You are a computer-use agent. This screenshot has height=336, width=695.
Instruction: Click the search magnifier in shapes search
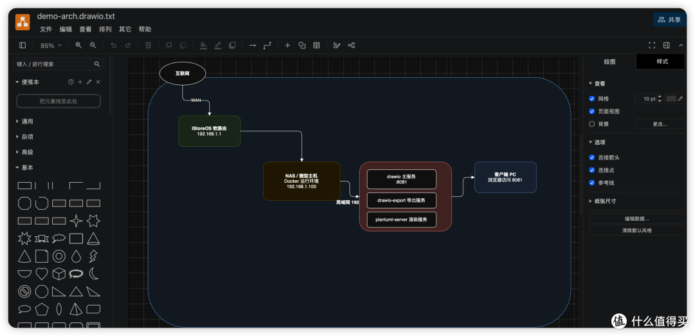tap(97, 64)
